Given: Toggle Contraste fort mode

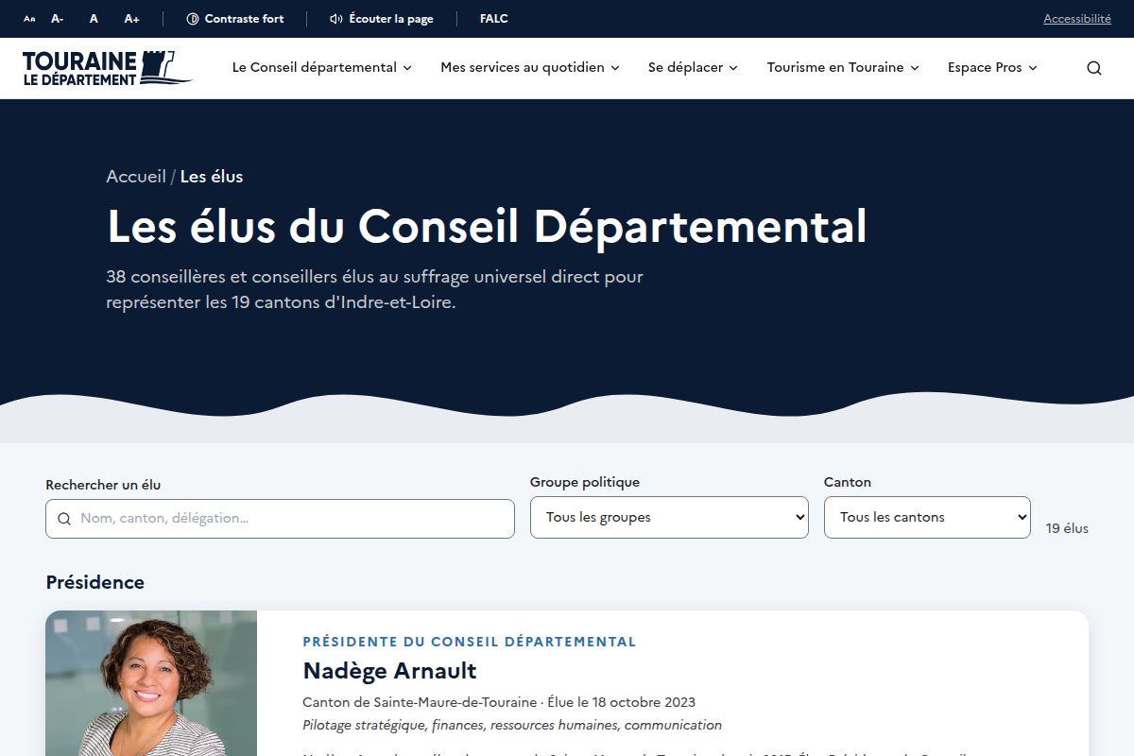Looking at the screenshot, I should pyautogui.click(x=235, y=19).
